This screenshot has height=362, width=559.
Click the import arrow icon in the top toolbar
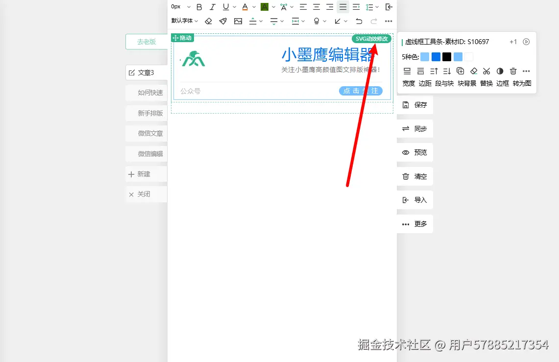click(x=389, y=7)
